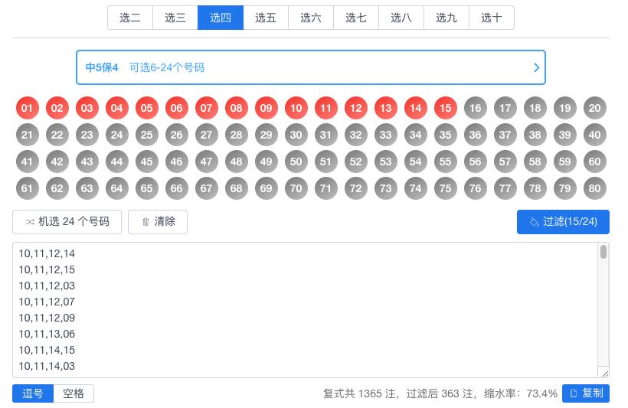Expand the 中5保4 selector chevron

pos(537,67)
